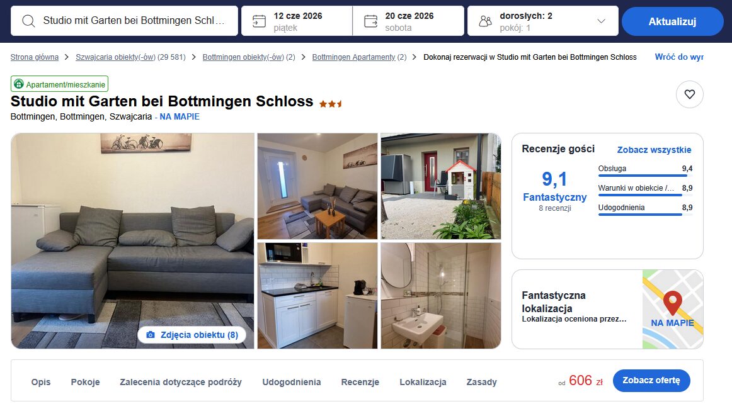This screenshot has height=404, width=732.
Task: Open the bathroom photo thumbnail
Action: pyautogui.click(x=441, y=296)
